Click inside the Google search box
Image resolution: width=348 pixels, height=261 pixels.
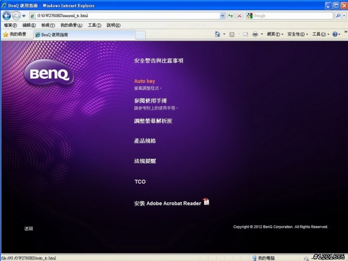pos(293,16)
